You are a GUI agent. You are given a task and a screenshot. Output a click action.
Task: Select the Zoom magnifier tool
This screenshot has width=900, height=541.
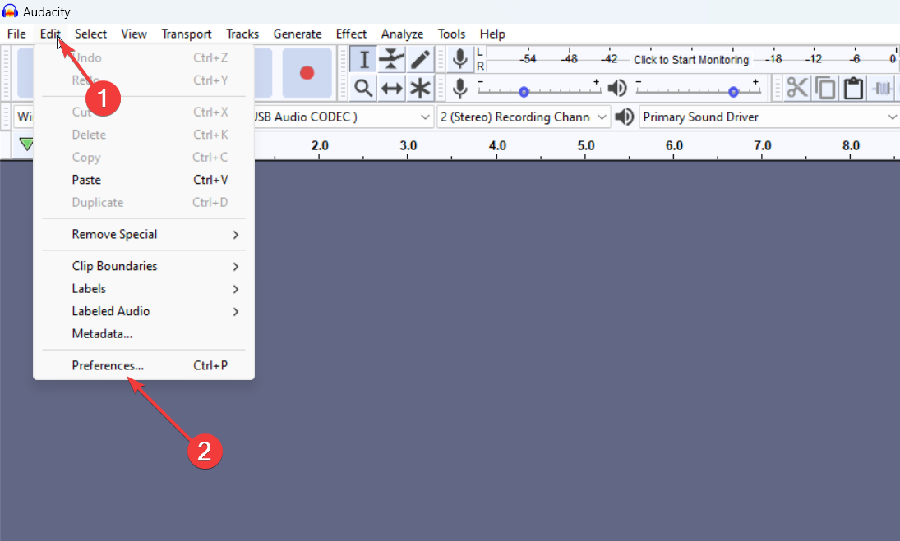pos(363,89)
